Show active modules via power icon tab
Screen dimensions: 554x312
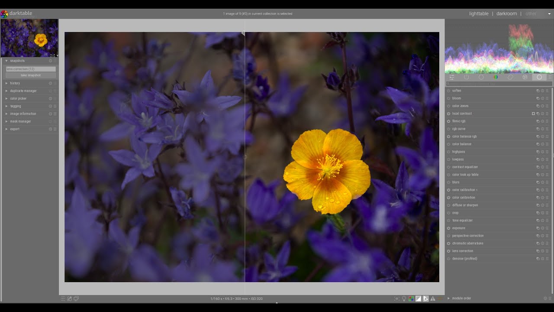point(466,77)
